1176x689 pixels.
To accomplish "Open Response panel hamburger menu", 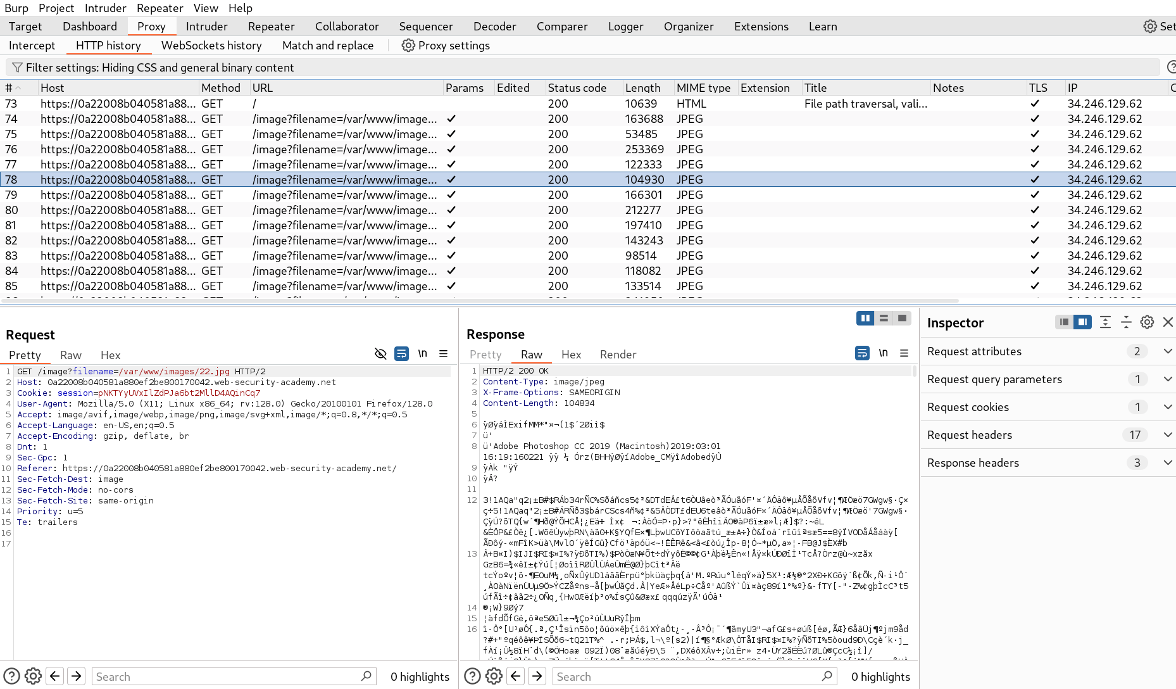I will (x=904, y=353).
